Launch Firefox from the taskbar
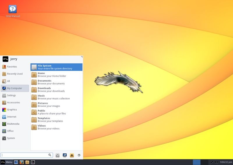The image size is (233, 165). pos(22,162)
